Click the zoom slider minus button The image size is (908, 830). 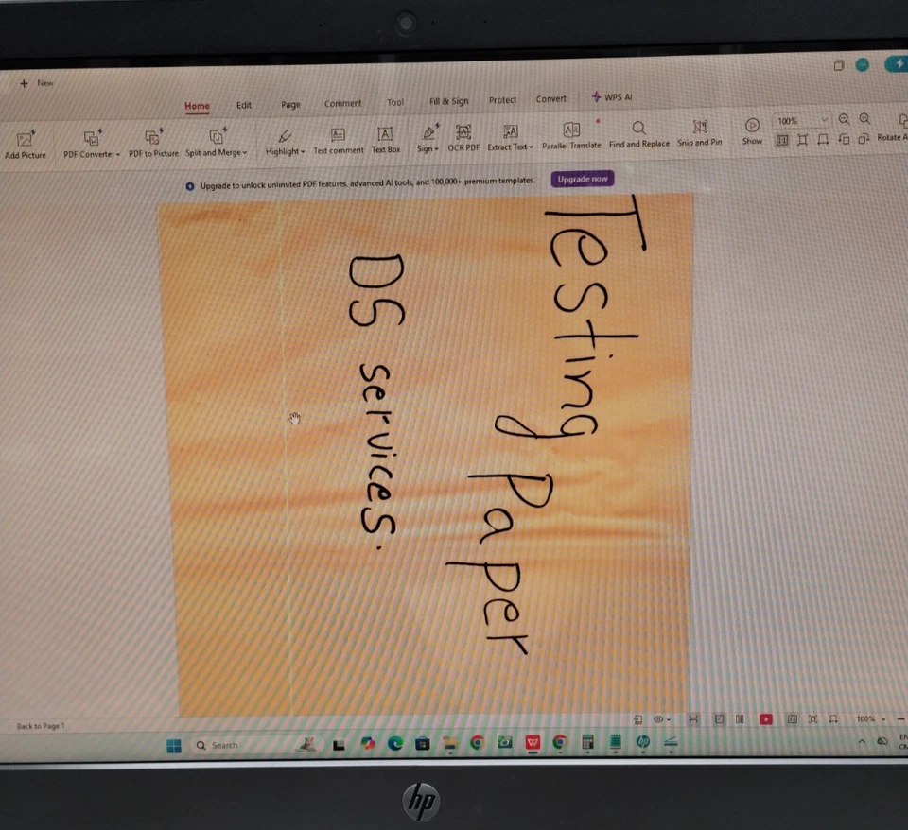(x=900, y=718)
